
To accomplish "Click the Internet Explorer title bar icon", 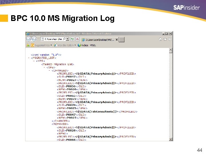I will click(27, 34).
